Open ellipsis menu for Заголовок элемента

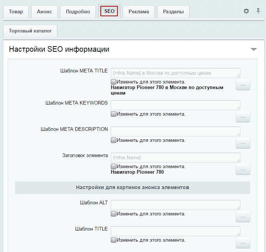(243, 169)
